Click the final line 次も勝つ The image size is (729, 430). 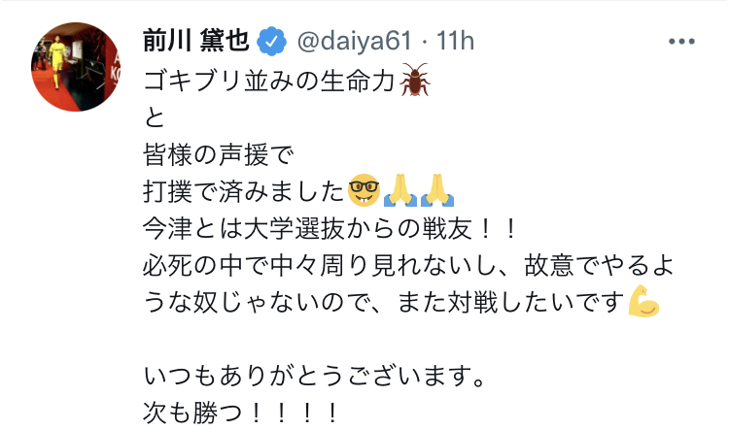click(x=240, y=413)
